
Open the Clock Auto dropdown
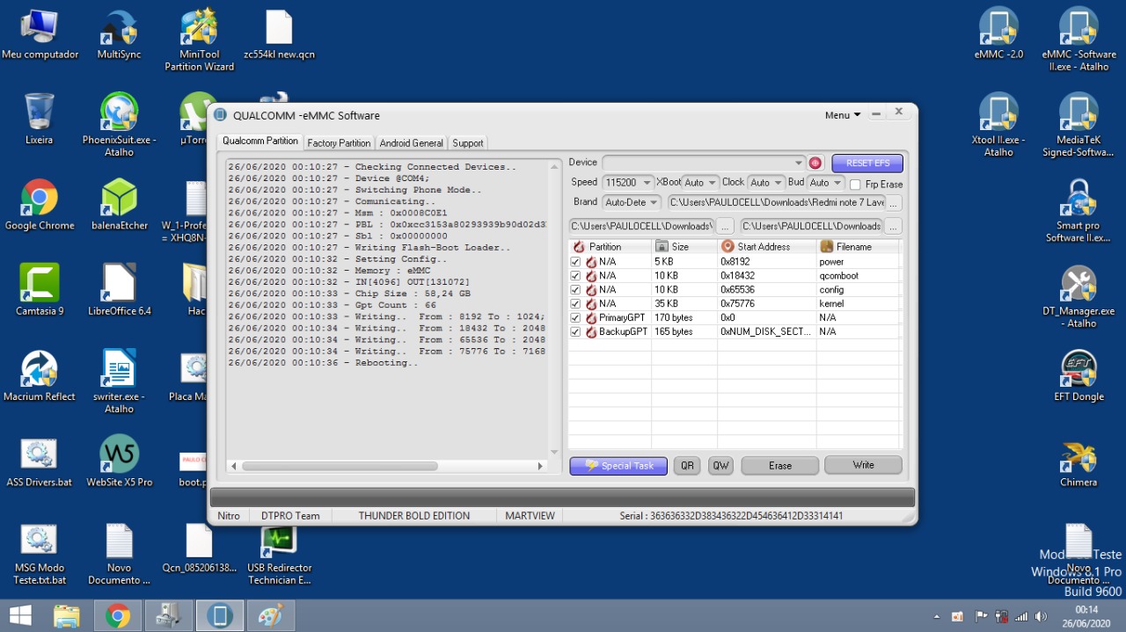(x=779, y=183)
